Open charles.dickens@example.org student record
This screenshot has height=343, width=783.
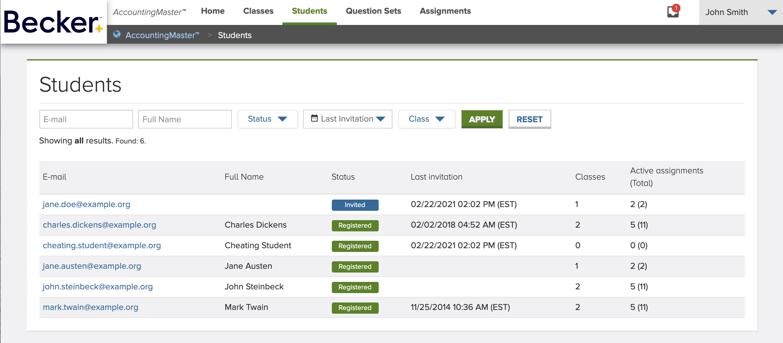pyautogui.click(x=99, y=225)
